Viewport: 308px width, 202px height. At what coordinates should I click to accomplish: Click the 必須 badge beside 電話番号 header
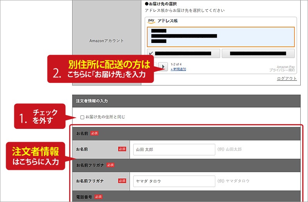pos(98,197)
